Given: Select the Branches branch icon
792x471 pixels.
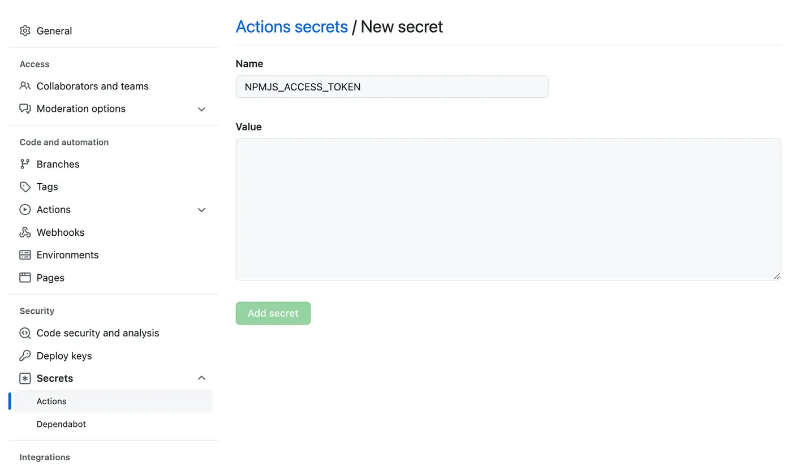Looking at the screenshot, I should [25, 164].
